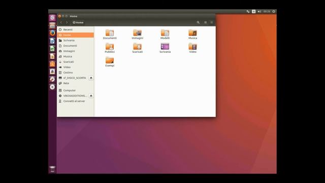Open the keyboard layout indicator
The height and width of the screenshot is (183, 325).
(253, 11)
